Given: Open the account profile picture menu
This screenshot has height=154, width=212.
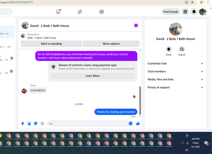Looking at the screenshot, I should [203, 12].
